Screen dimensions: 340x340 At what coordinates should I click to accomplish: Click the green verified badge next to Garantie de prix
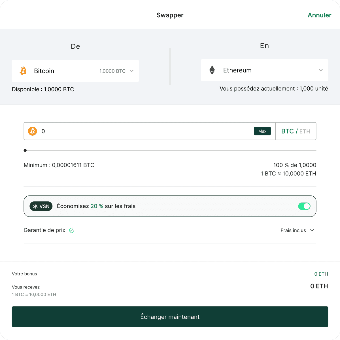(x=72, y=230)
